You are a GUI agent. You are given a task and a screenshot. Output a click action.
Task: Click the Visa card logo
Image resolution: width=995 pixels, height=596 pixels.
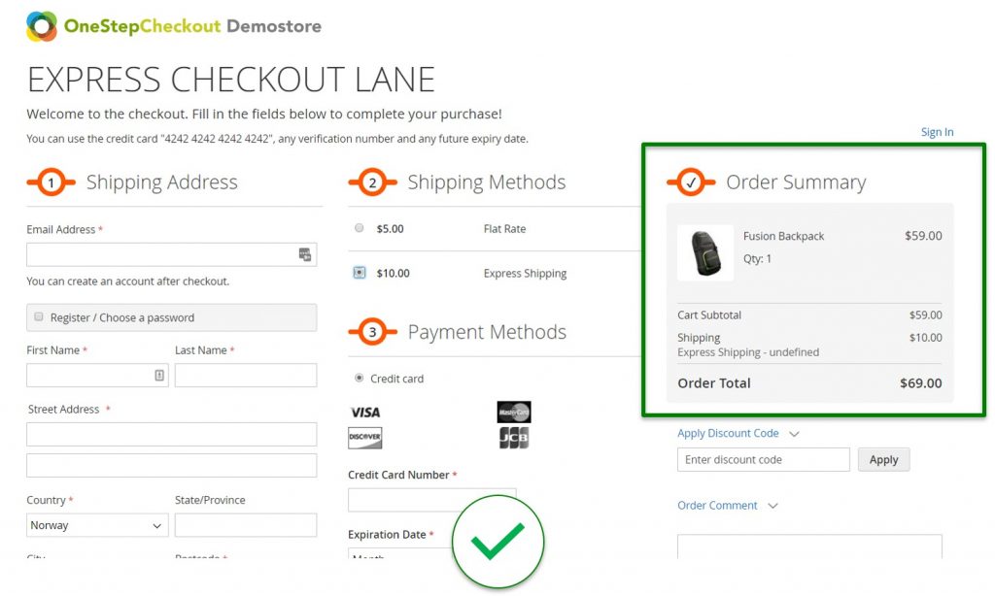365,413
